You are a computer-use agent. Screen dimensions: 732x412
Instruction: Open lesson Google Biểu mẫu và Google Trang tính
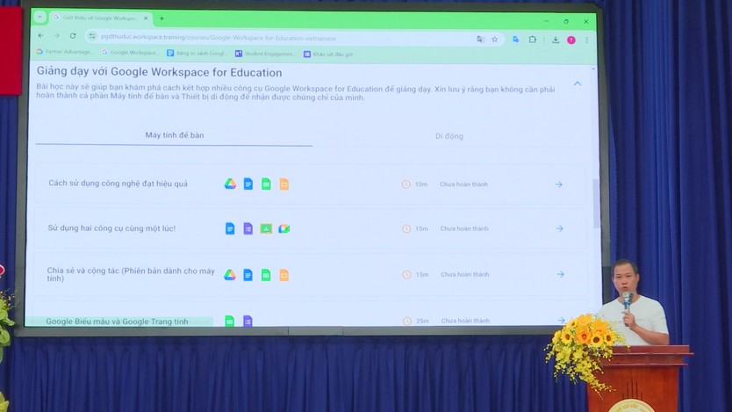click(118, 322)
